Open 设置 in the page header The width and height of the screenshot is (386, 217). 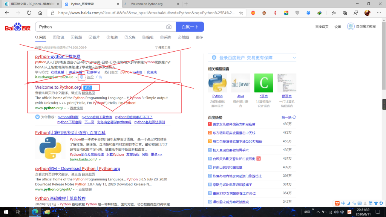point(338,27)
